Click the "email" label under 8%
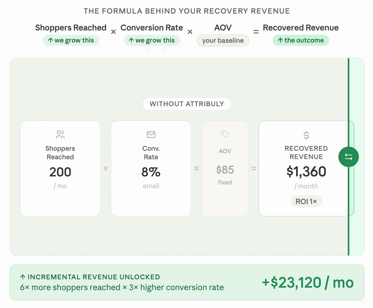This screenshot has width=373, height=308. pyautogui.click(x=151, y=186)
